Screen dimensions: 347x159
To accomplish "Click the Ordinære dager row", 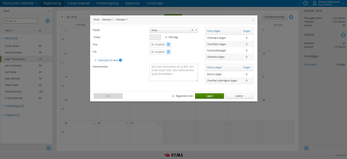I will coord(229,38).
